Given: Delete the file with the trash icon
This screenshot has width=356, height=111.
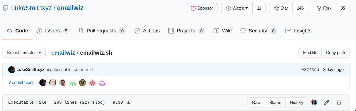Looking at the screenshot, I should pyautogui.click(x=339, y=103).
